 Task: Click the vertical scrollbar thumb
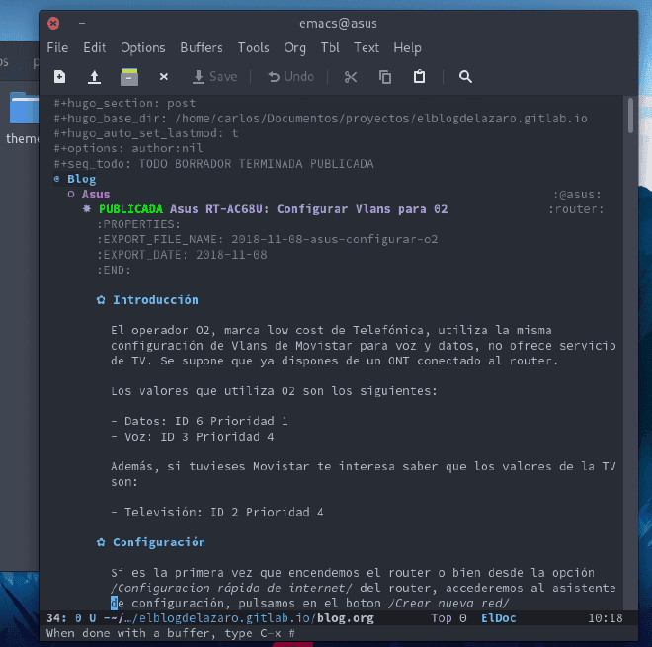coord(630,116)
